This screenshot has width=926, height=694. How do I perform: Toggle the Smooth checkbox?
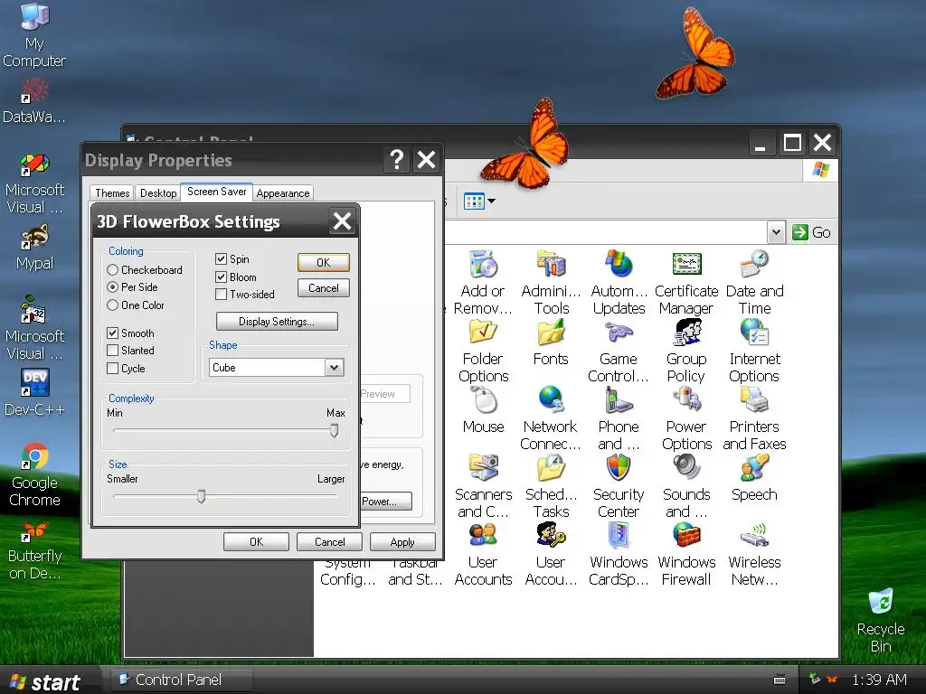[130, 333]
